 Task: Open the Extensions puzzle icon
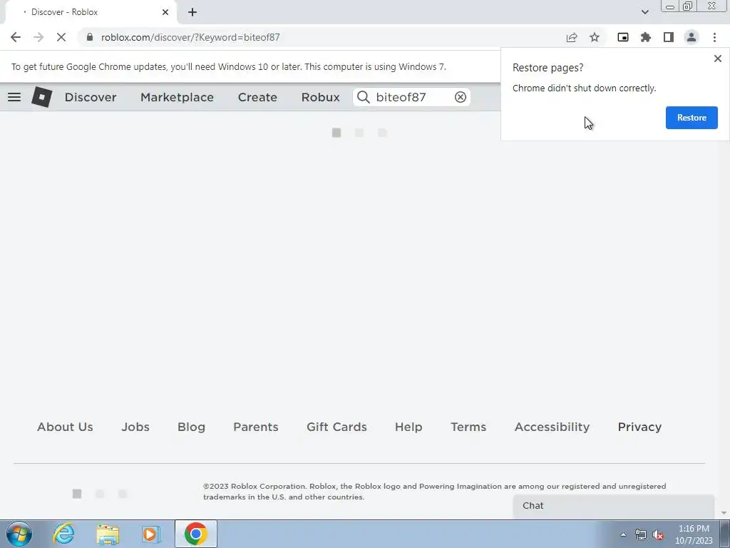pos(646,37)
